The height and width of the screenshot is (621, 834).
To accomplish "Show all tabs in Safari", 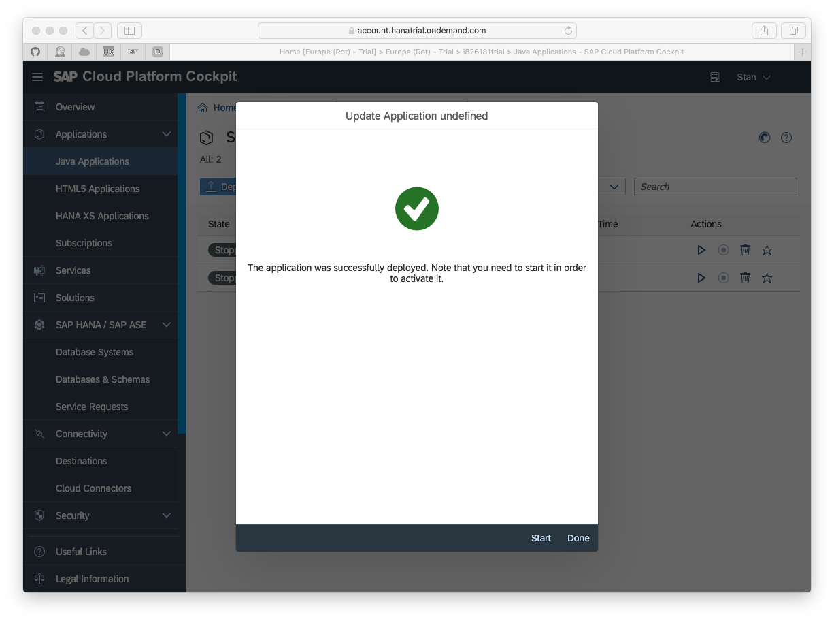I will click(793, 31).
